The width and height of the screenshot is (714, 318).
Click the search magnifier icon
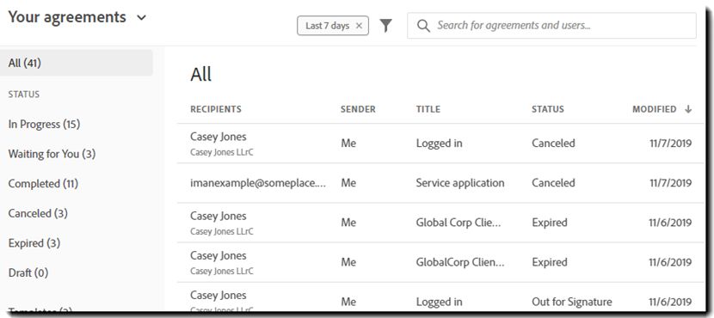423,26
